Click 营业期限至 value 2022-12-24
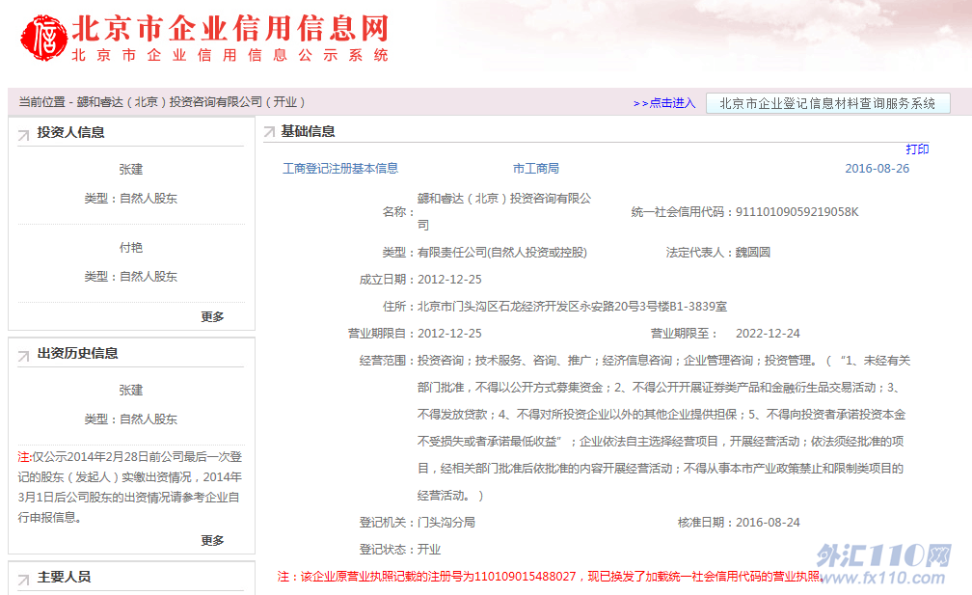This screenshot has width=972, height=595. tap(768, 334)
